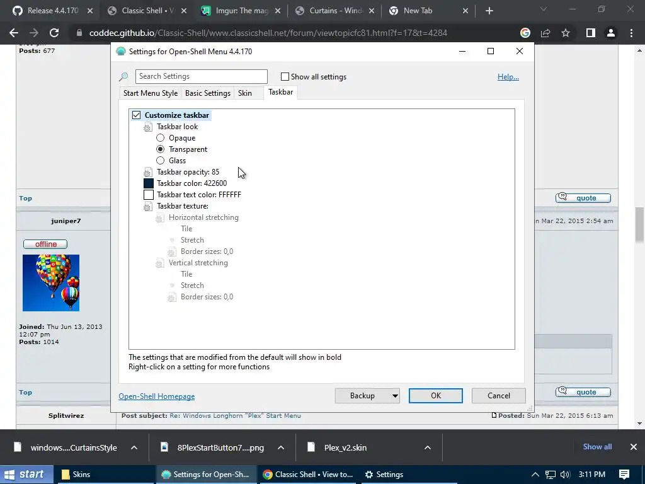Open Chrome share page icon
The width and height of the screenshot is (645, 484).
point(545,33)
